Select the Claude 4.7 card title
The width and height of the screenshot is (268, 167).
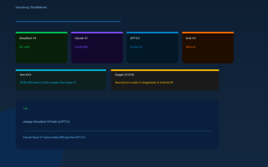coord(81,38)
